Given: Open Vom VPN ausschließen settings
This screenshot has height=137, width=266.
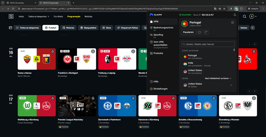Looking at the screenshot, I should 159,44.
